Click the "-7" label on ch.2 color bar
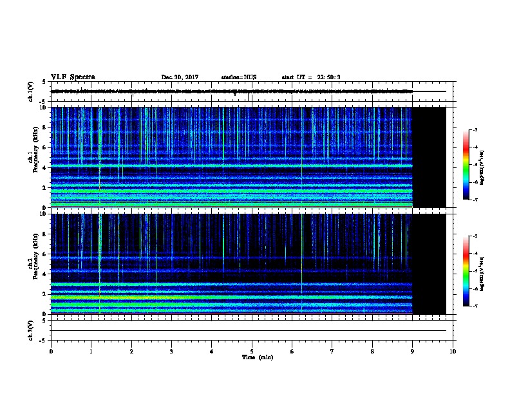The image size is (510, 394). click(x=475, y=306)
